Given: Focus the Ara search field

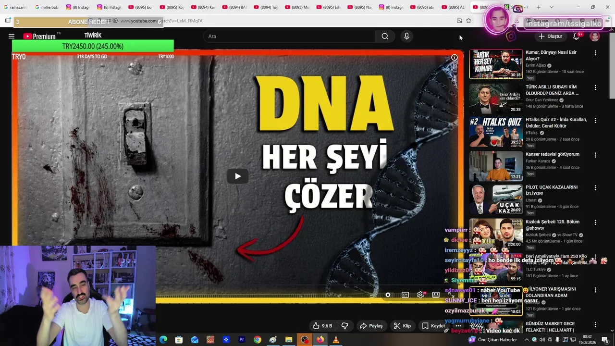Looking at the screenshot, I should click(290, 37).
